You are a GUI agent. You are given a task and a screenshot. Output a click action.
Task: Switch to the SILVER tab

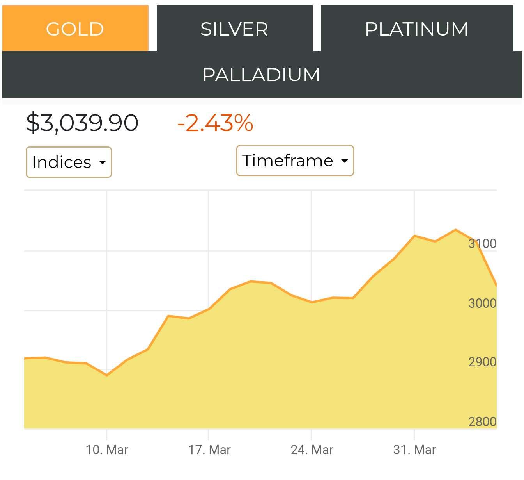point(234,28)
